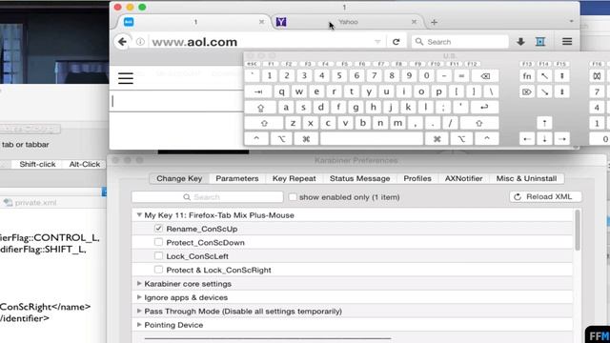Switch to the Key Repeat tab
610x343 pixels.
(295, 178)
